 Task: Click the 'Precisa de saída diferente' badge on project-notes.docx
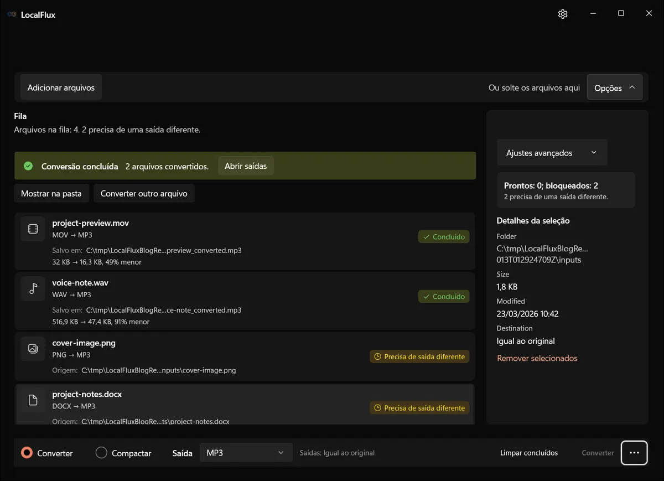point(419,408)
